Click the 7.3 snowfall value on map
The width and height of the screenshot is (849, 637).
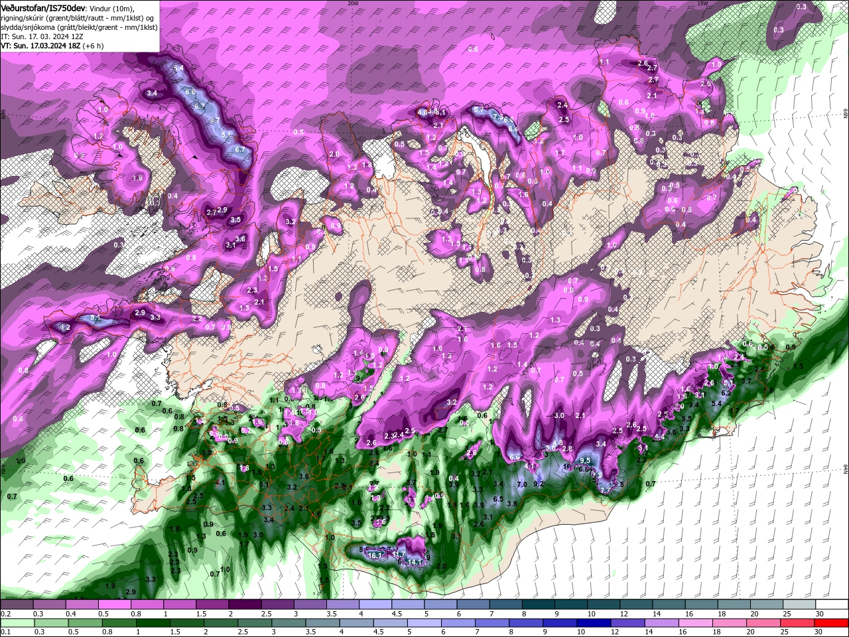coord(497,115)
